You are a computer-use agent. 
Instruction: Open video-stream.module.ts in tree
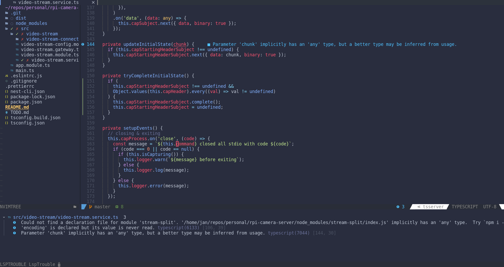coord(50,55)
